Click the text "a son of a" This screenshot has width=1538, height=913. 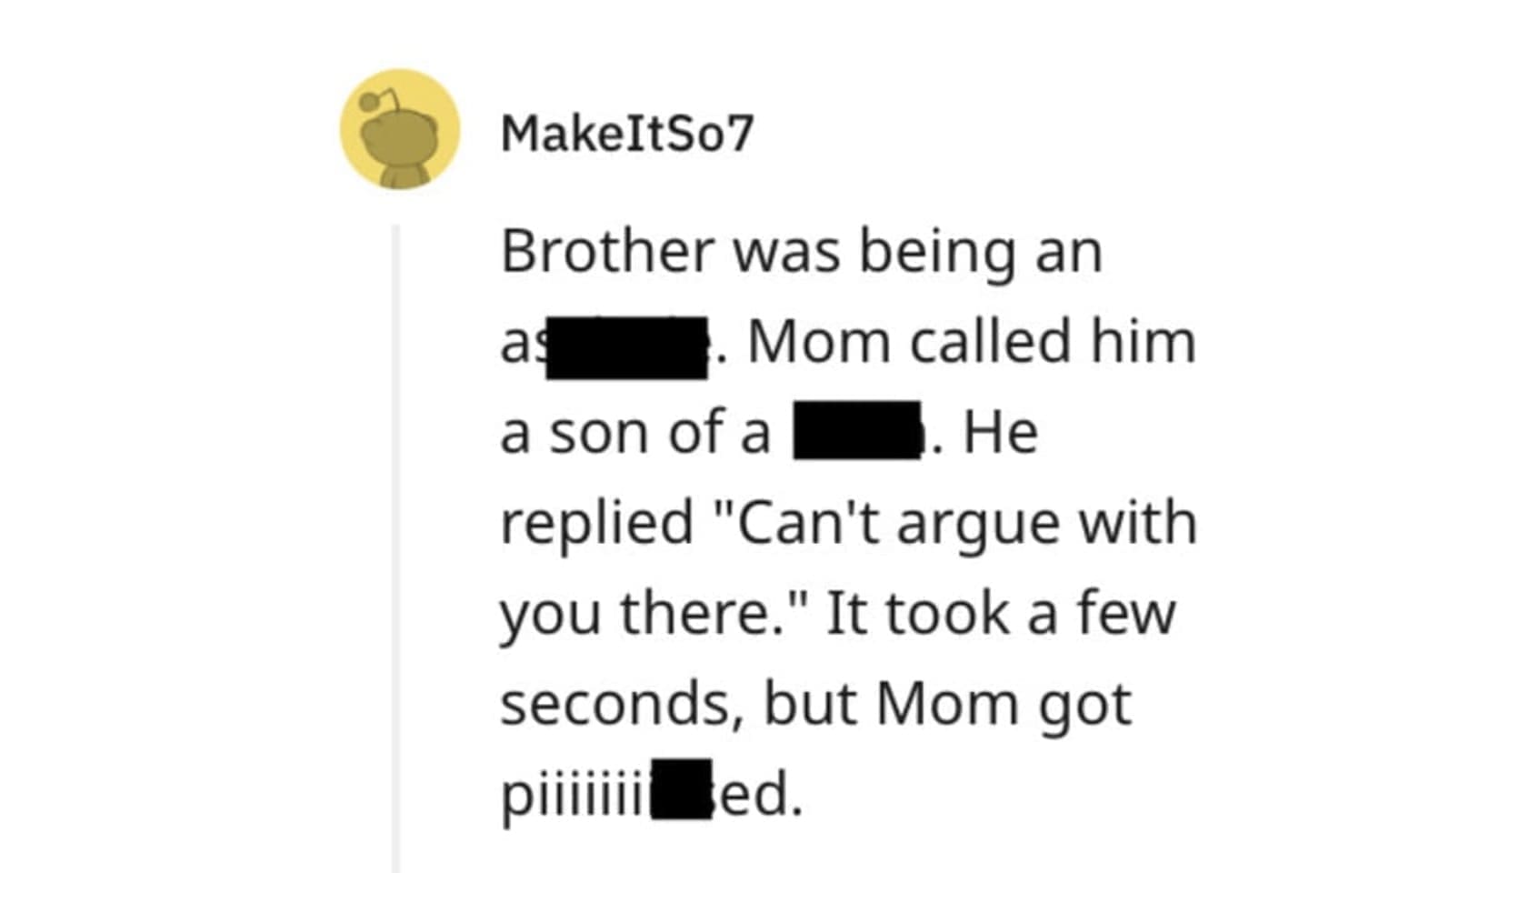[x=634, y=432]
